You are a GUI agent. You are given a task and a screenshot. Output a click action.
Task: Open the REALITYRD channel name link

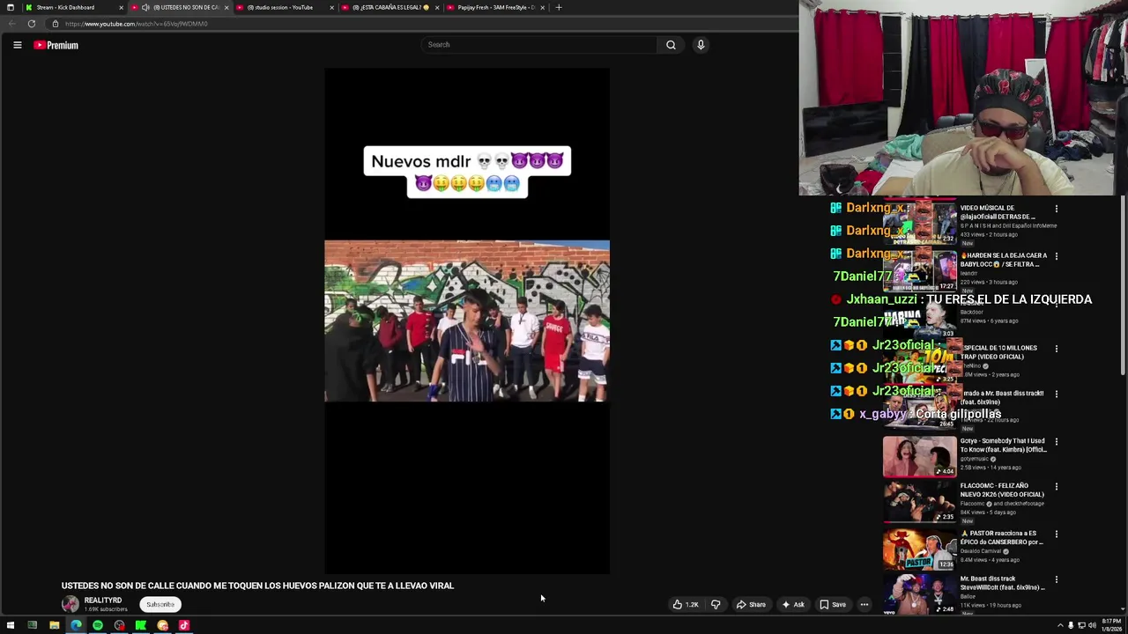tap(103, 601)
